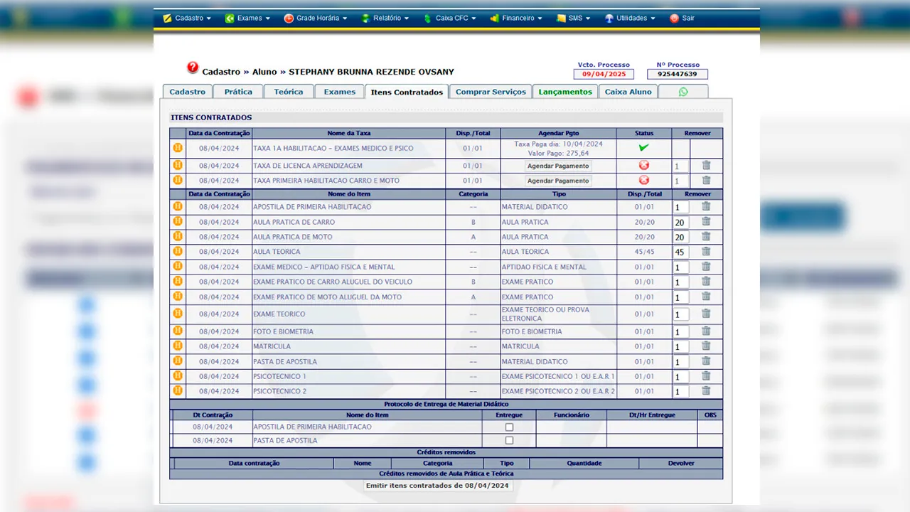Check Entregue box for APOSTILA DE PRIMEIRA HABILITACAO

pyautogui.click(x=509, y=427)
